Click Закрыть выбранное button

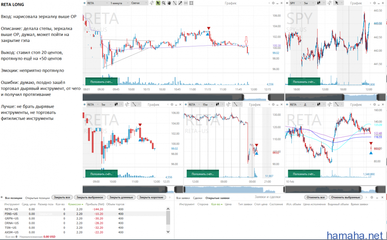(x=90, y=197)
